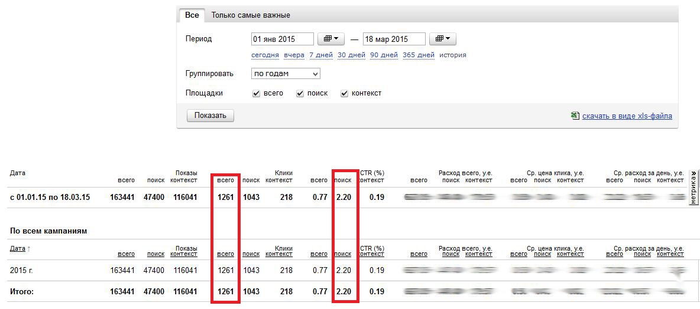Sort by Показы всего in По всем кампаниям table
This screenshot has width=700, height=309.
click(126, 254)
